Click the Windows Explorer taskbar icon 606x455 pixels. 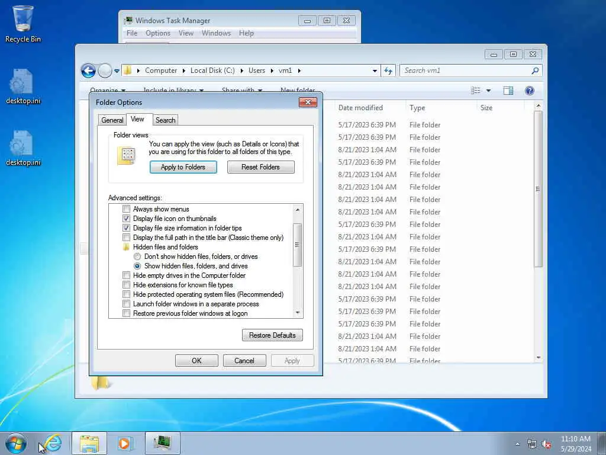pyautogui.click(x=89, y=443)
